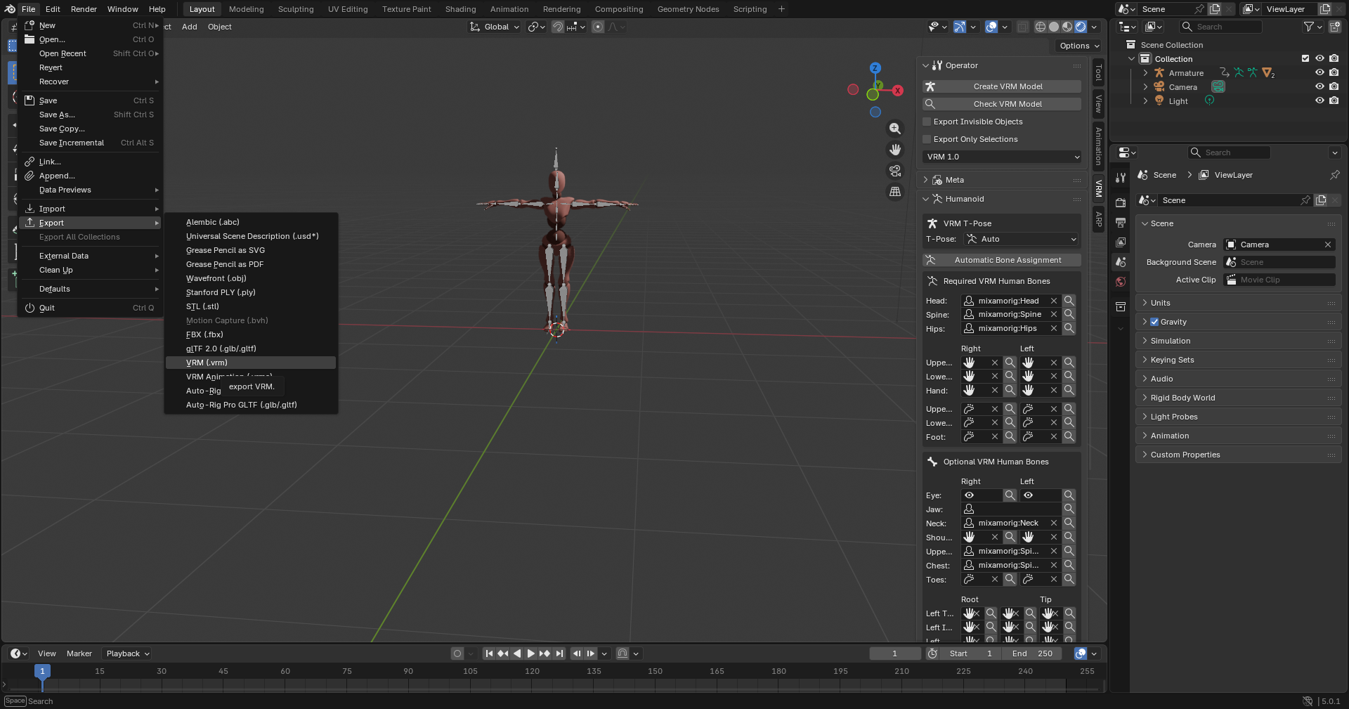Open the View Layer properties tab icon
This screenshot has width=1349, height=709.
[1121, 242]
